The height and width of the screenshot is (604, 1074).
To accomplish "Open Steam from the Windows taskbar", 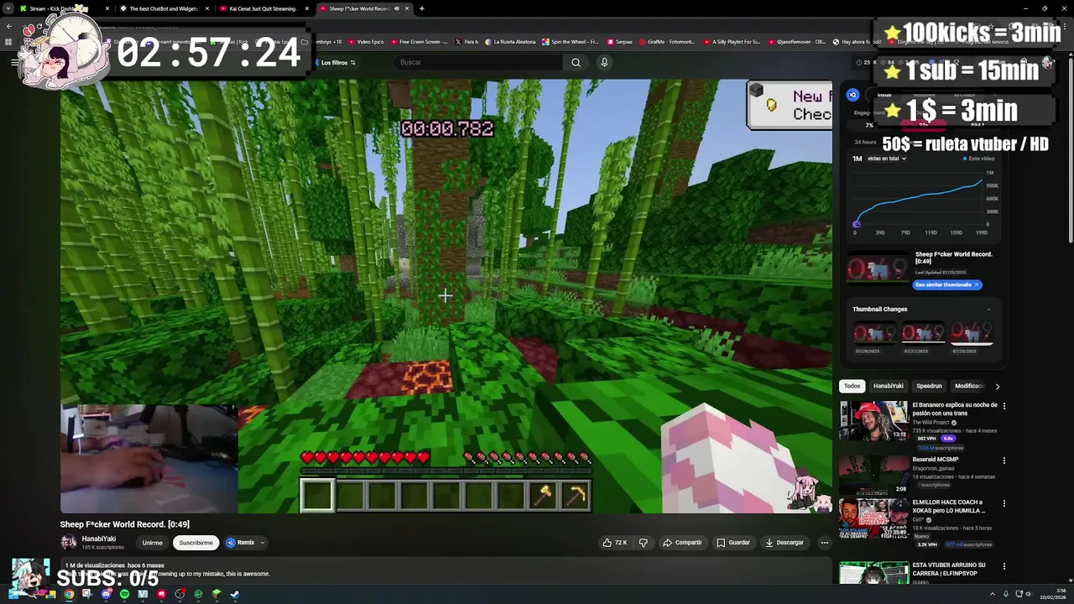I will coord(235,594).
